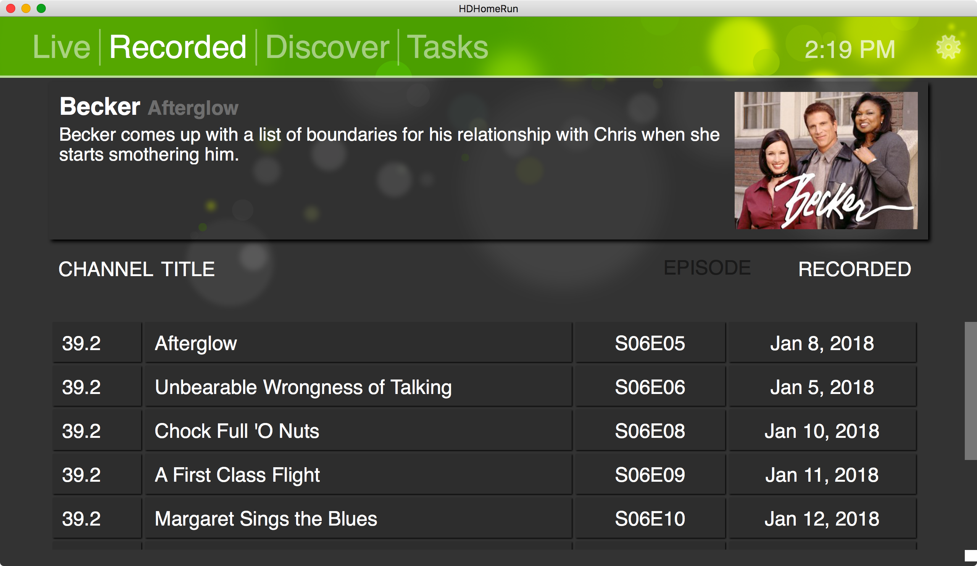Select the Recorded tab
Image resolution: width=977 pixels, height=566 pixels.
[177, 47]
